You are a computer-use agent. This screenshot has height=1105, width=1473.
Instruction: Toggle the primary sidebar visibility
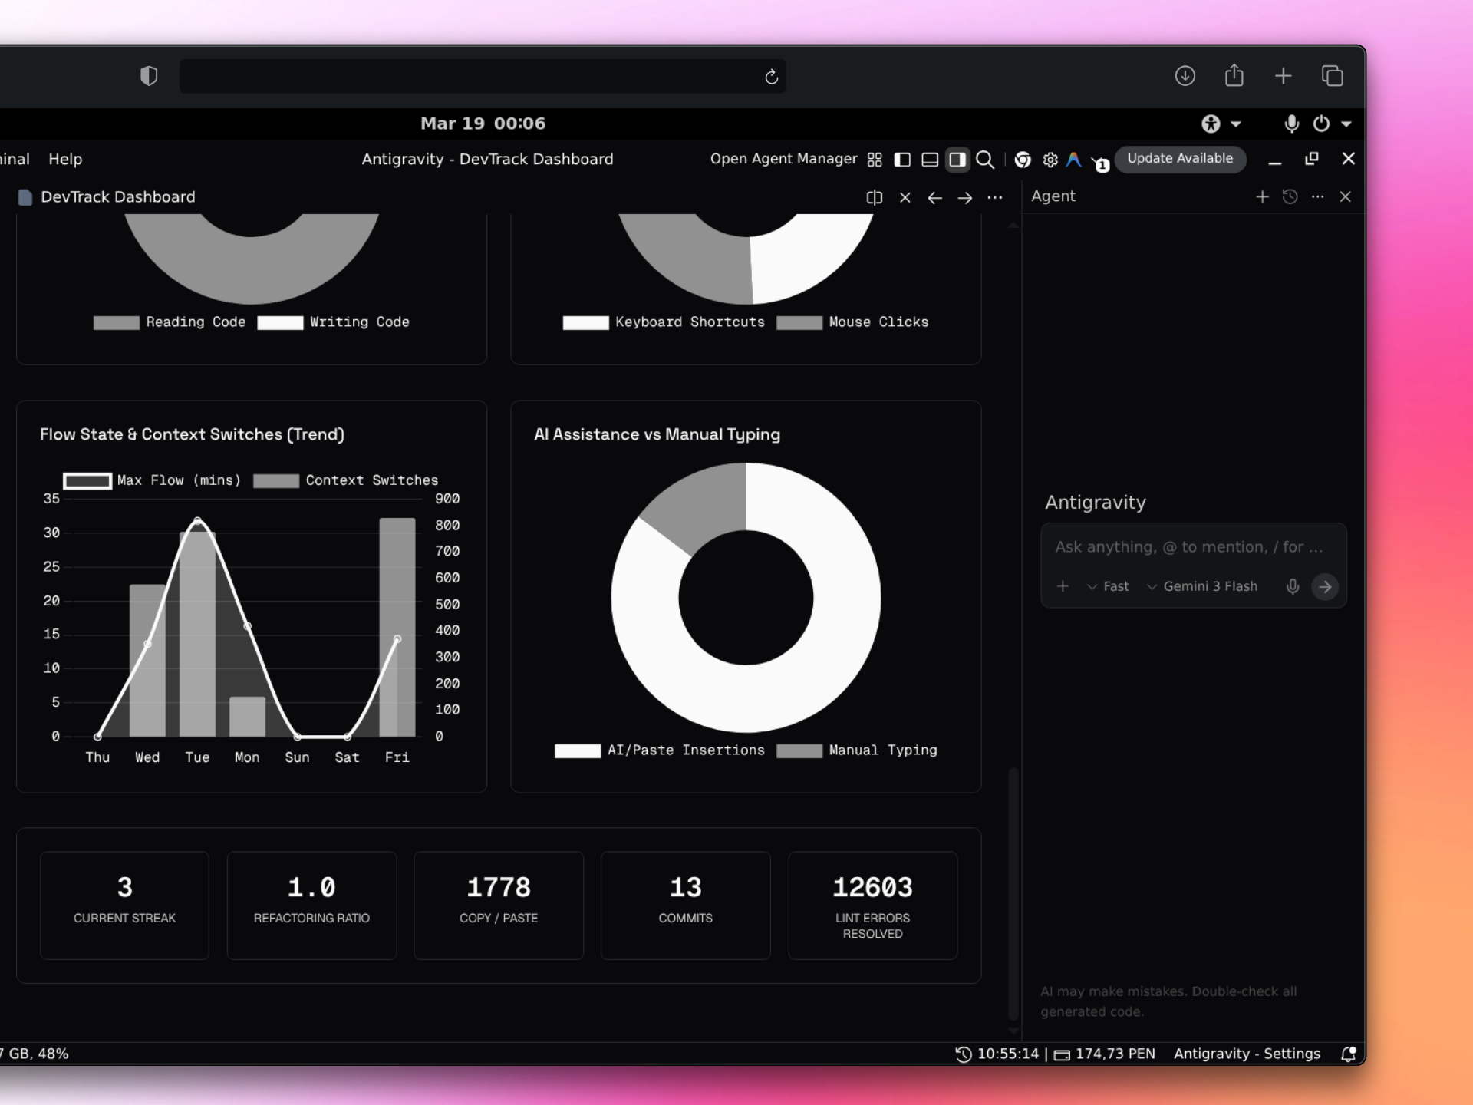902,160
